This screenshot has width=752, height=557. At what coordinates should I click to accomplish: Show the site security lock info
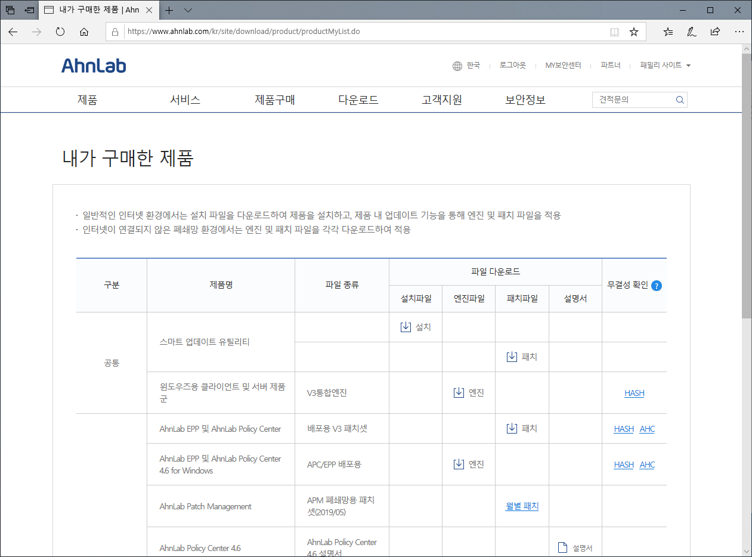[115, 32]
